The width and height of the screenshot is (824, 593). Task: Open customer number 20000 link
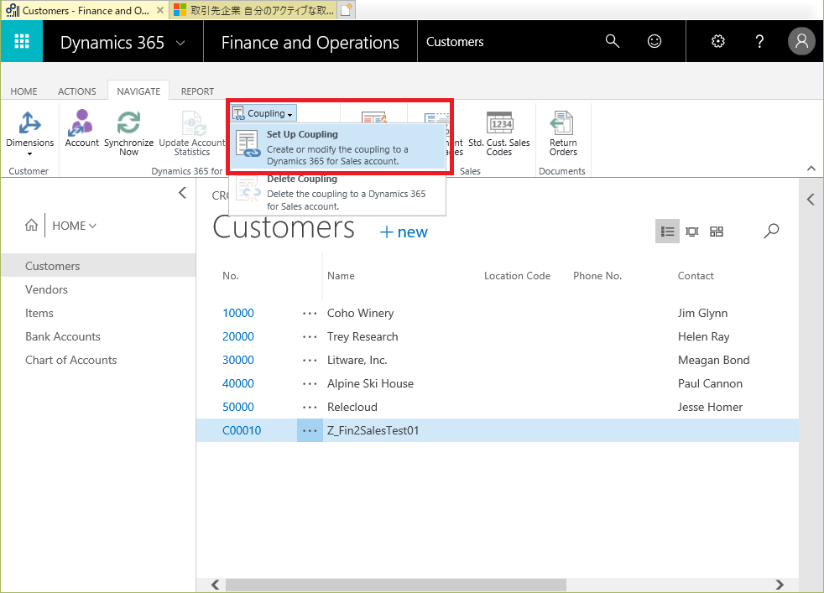[x=238, y=336]
